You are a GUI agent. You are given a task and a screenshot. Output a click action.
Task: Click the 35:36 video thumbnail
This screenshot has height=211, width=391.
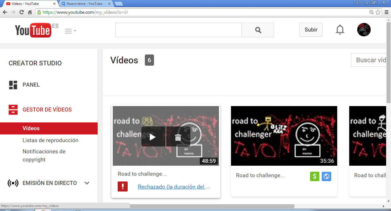pos(284,136)
